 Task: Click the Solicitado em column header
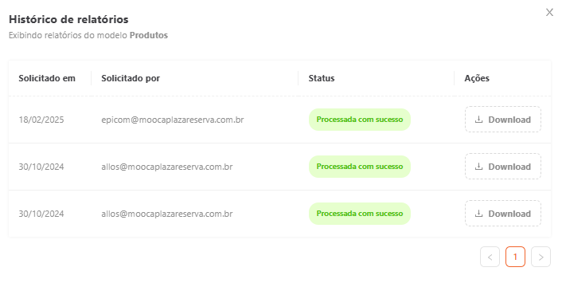(x=47, y=78)
